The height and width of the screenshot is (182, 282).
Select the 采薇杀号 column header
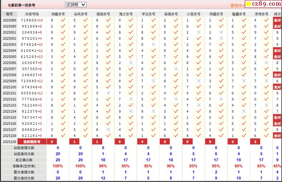(171, 14)
